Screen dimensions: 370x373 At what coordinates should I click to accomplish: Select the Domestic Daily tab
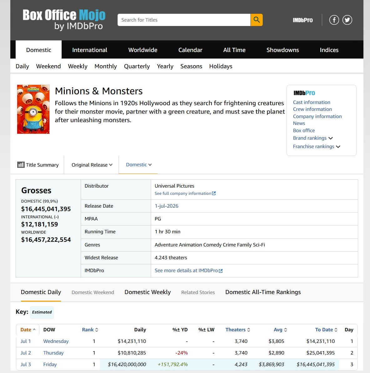(x=41, y=292)
